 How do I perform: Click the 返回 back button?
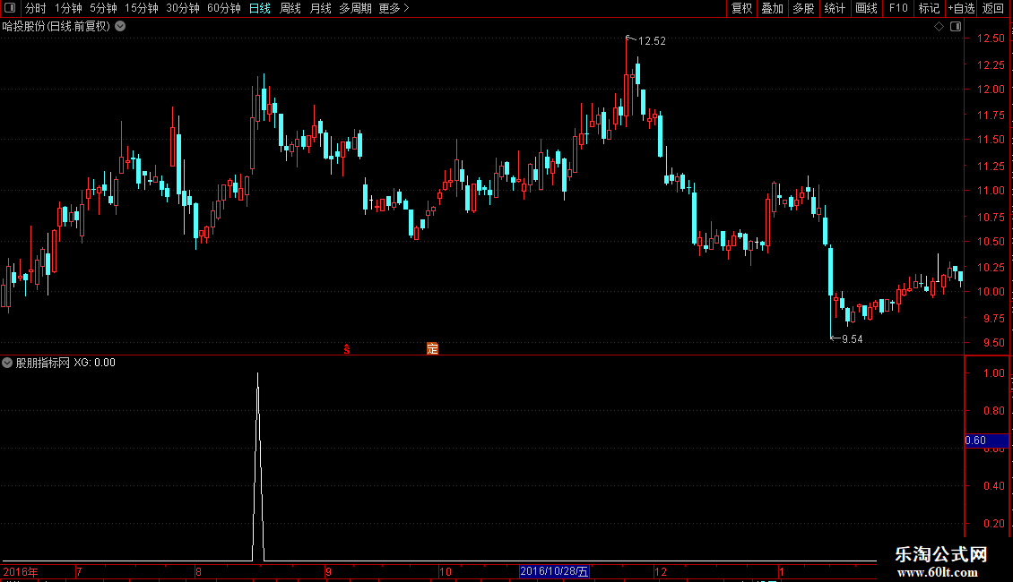click(993, 8)
